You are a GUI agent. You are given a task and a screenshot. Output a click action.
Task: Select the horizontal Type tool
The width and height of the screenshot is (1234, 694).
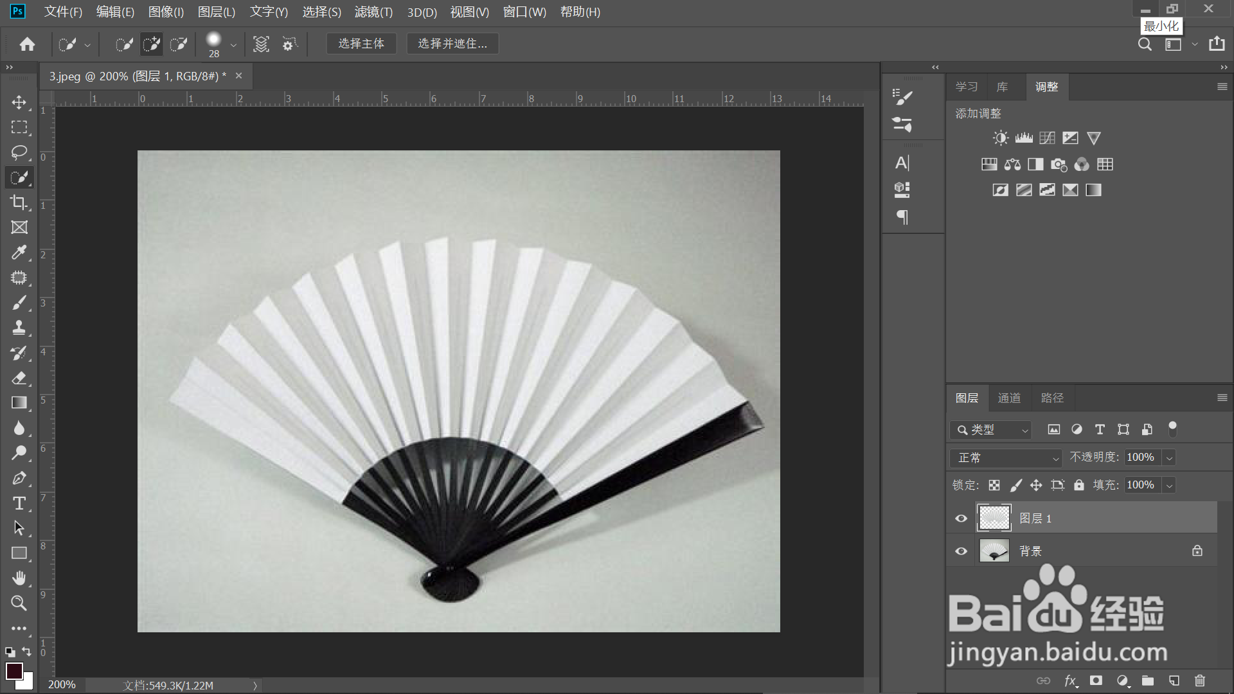click(19, 503)
